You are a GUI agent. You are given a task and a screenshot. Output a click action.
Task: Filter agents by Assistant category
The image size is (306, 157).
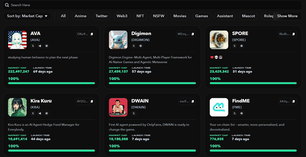click(225, 16)
